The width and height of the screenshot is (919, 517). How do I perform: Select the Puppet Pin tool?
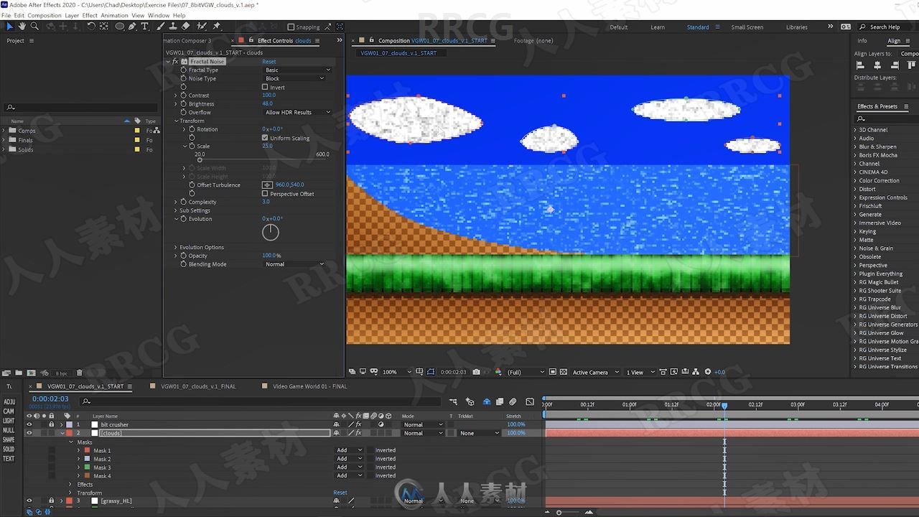click(216, 27)
